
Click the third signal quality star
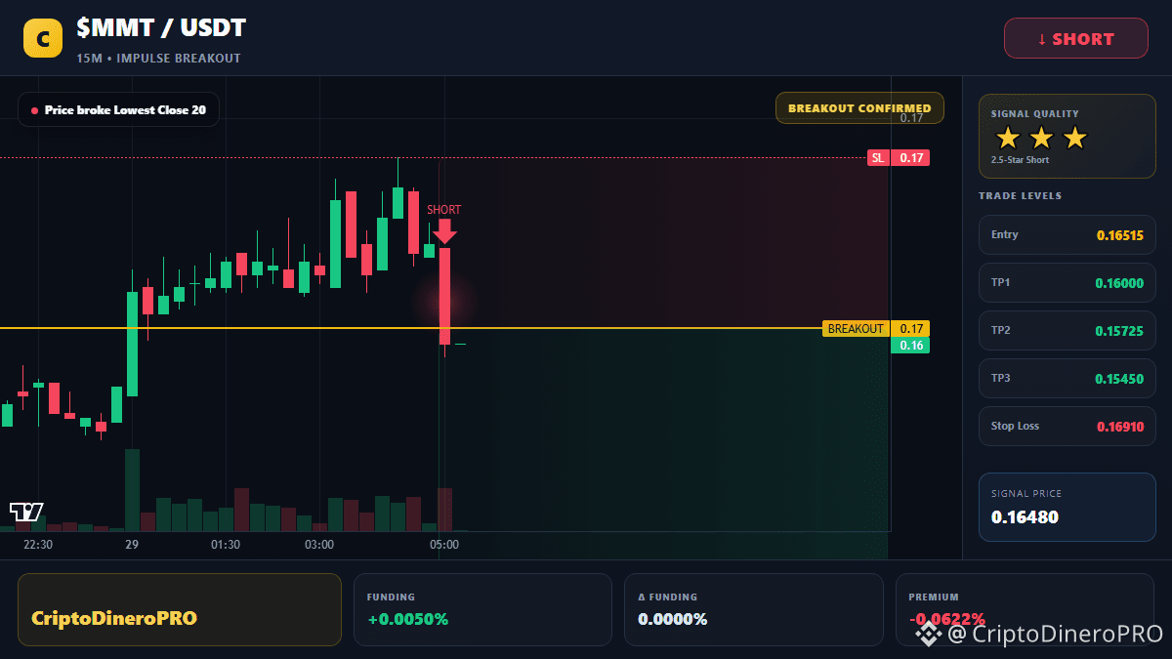pyautogui.click(x=1074, y=138)
